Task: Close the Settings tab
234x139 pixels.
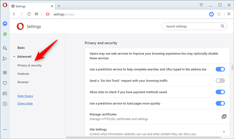Action: (52, 6)
